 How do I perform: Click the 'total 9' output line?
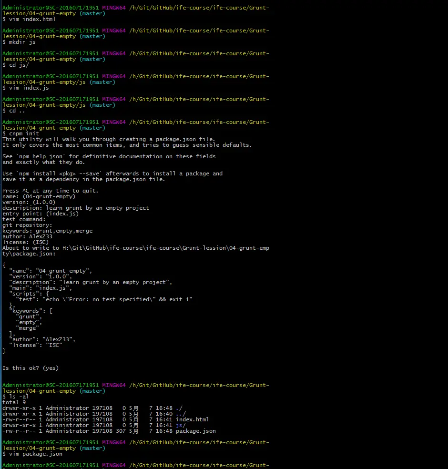point(14,403)
